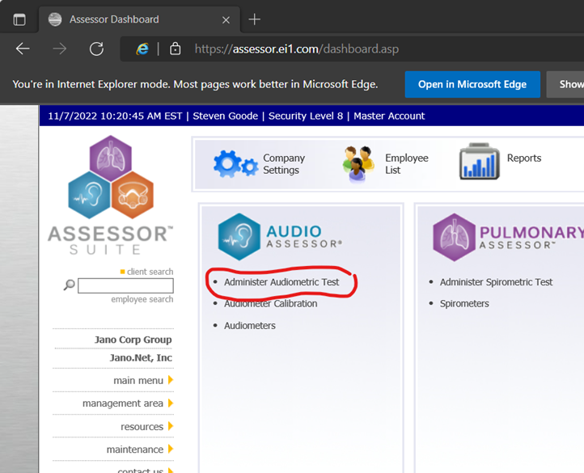Expand arrow next to management area
The width and height of the screenshot is (584, 473).
point(171,403)
